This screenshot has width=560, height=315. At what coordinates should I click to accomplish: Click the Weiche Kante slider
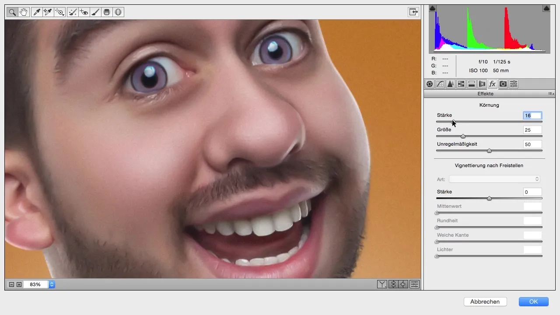[x=489, y=241]
